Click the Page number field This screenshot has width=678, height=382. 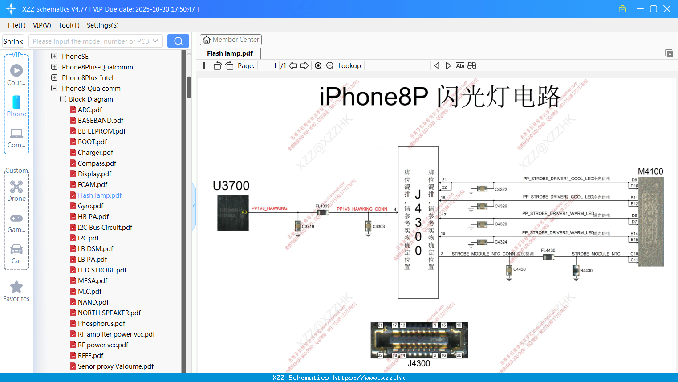pyautogui.click(x=268, y=66)
